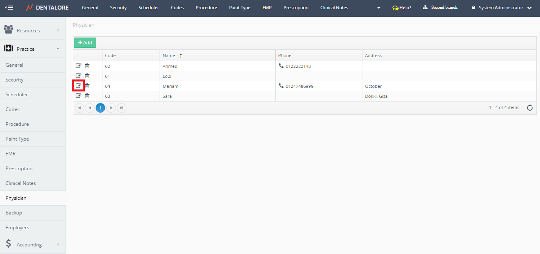This screenshot has height=254, width=540.
Task: Click the trash icon for Sara
Action: click(87, 96)
